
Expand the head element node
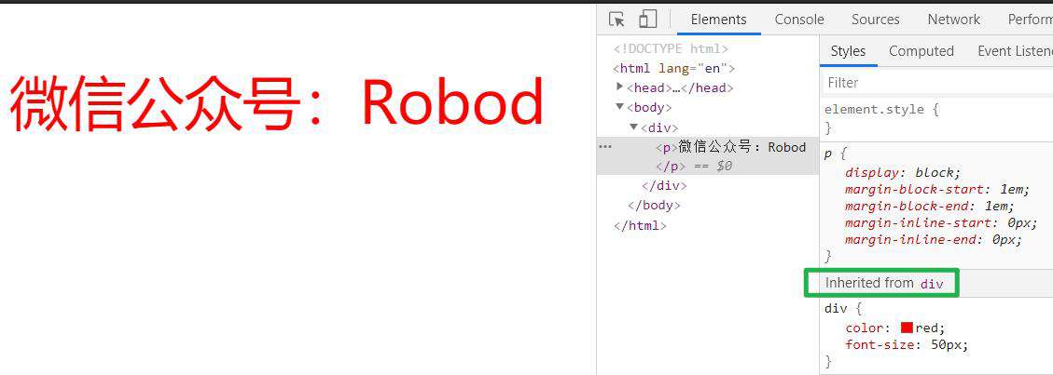[620, 87]
